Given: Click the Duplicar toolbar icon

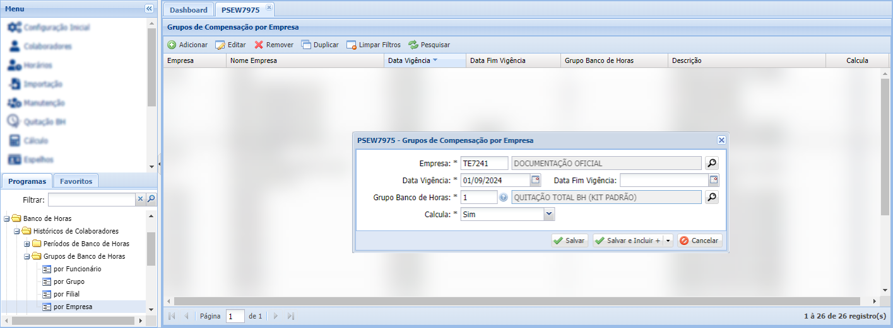Looking at the screenshot, I should point(306,45).
